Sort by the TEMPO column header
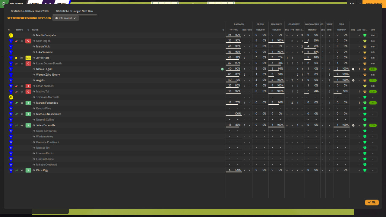The height and width of the screenshot is (217, 386). 19,30
